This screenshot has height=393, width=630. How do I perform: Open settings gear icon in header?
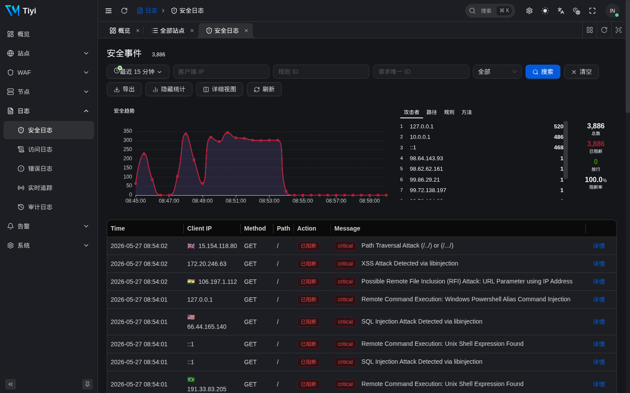[529, 10]
